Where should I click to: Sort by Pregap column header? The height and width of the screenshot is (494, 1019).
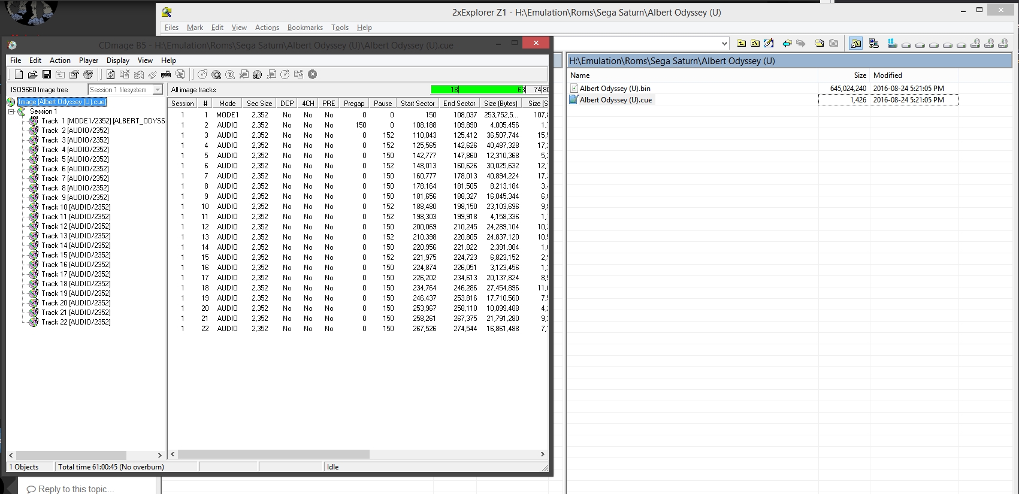point(353,104)
